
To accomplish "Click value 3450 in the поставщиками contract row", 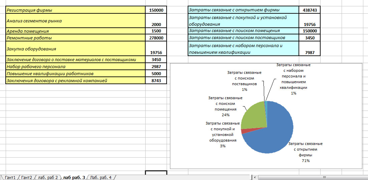I will pos(156,59).
